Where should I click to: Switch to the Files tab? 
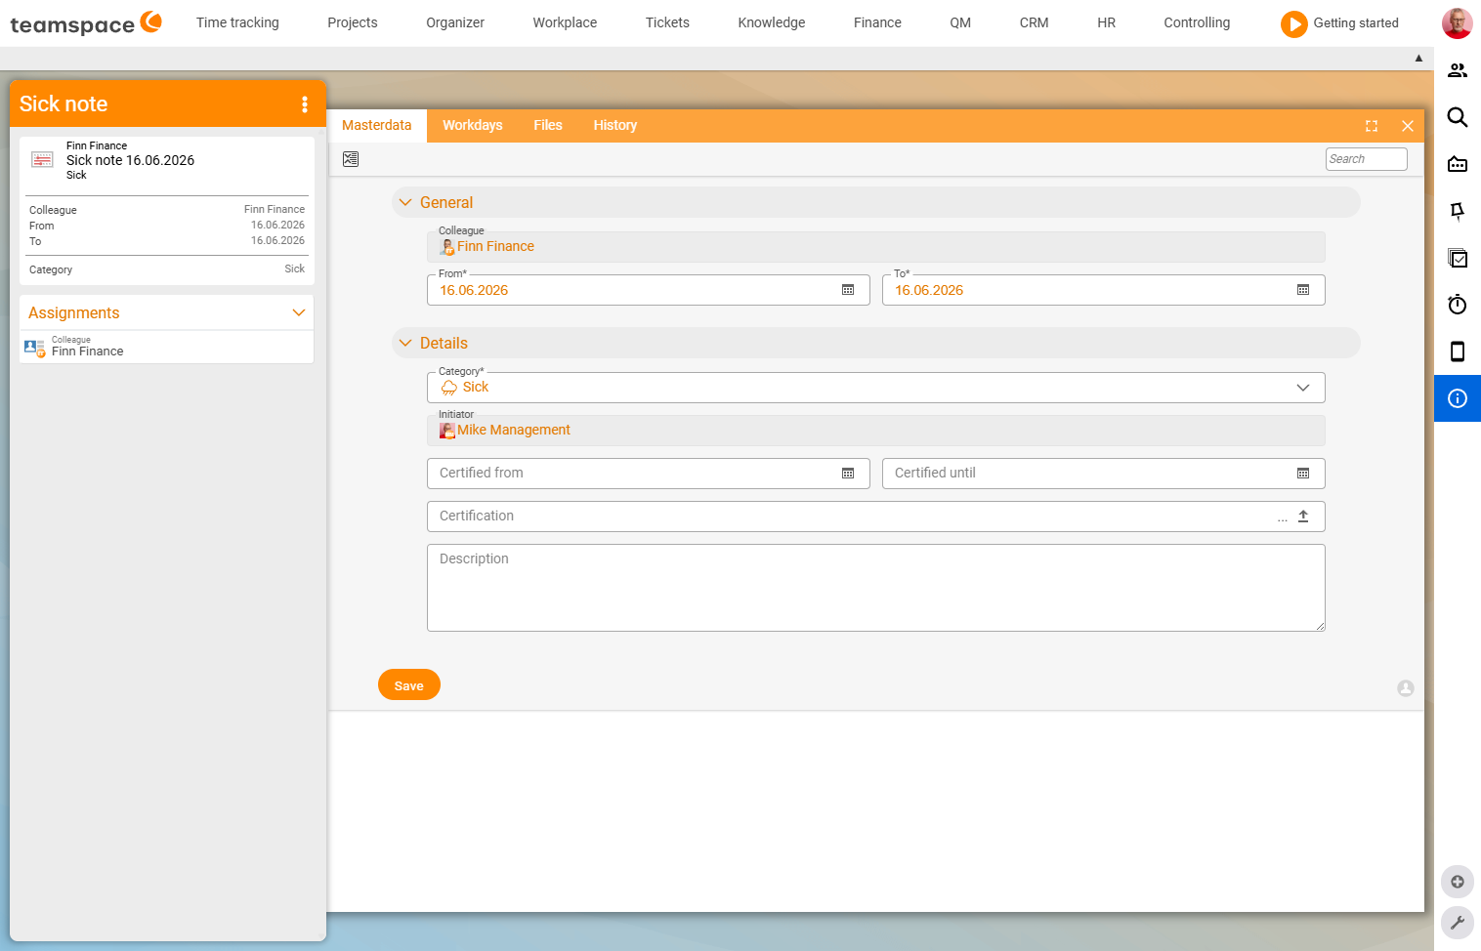(548, 125)
